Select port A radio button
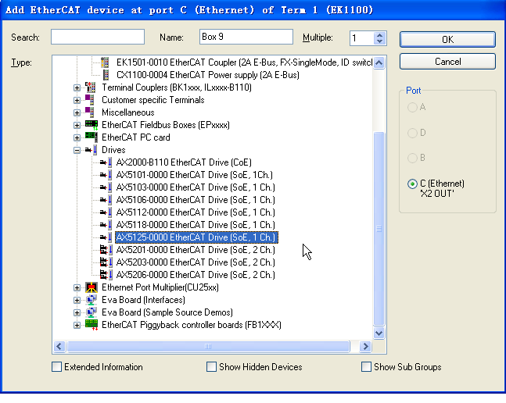Image resolution: width=506 pixels, height=403 pixels. coord(412,107)
